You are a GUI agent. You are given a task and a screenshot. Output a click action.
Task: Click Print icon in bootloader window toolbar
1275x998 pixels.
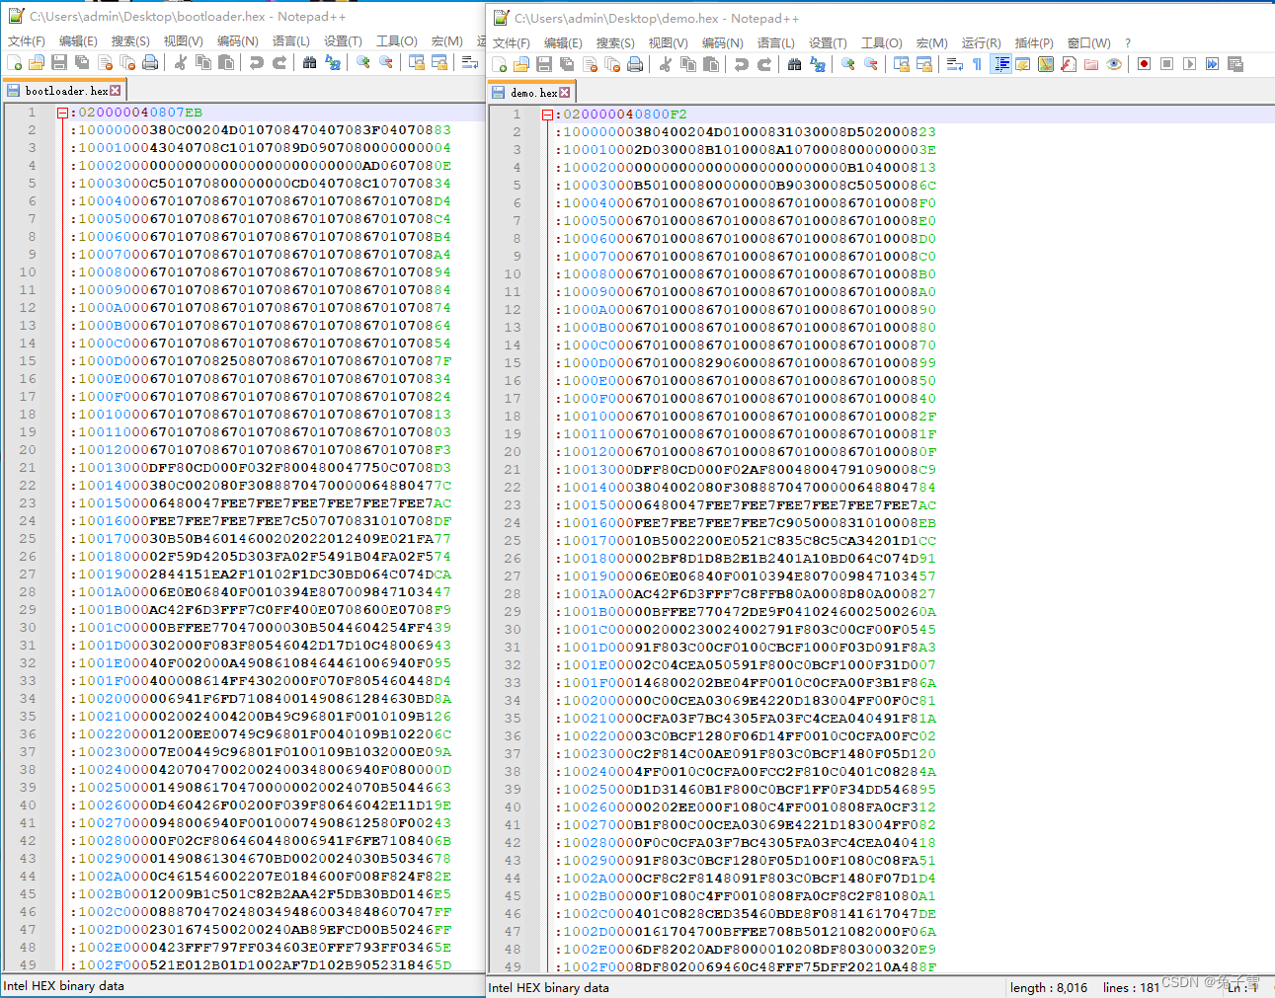pos(150,62)
